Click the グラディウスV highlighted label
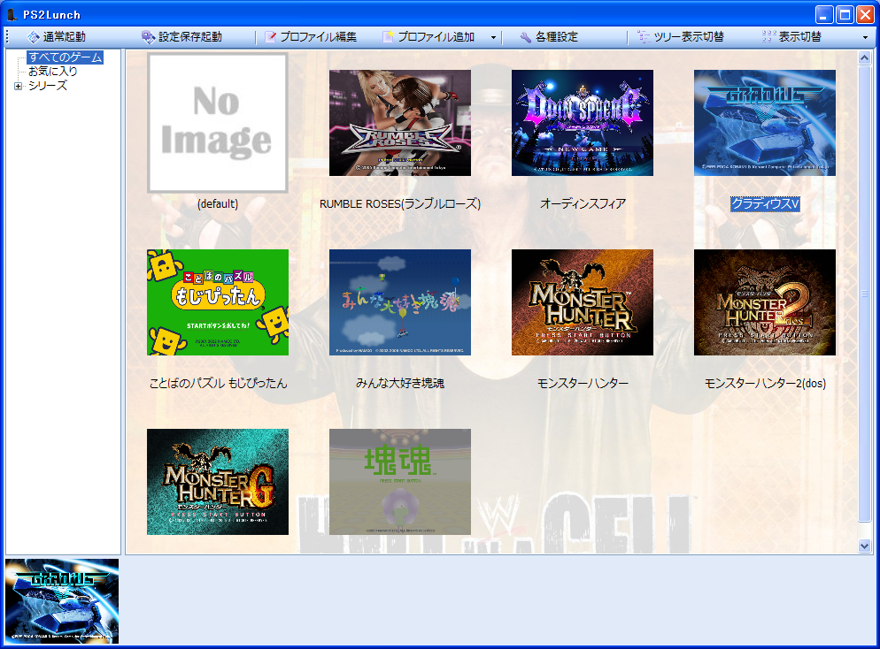The height and width of the screenshot is (649, 880). click(x=765, y=204)
